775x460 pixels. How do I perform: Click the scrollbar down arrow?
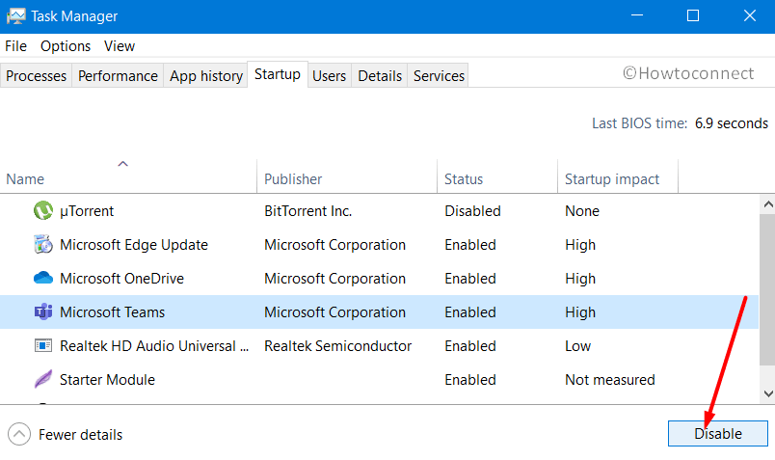pyautogui.click(x=767, y=393)
